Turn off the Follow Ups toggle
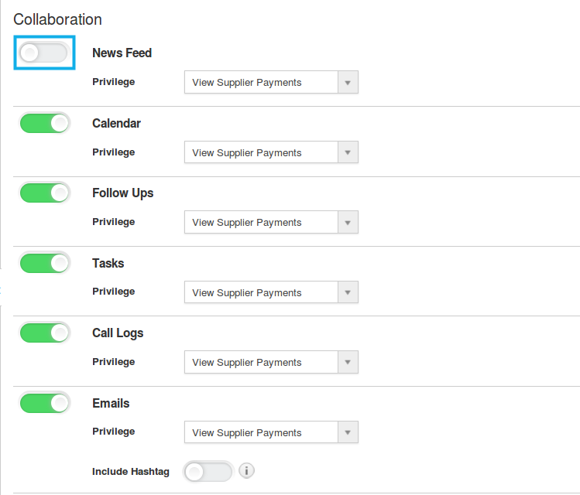 pyautogui.click(x=44, y=193)
